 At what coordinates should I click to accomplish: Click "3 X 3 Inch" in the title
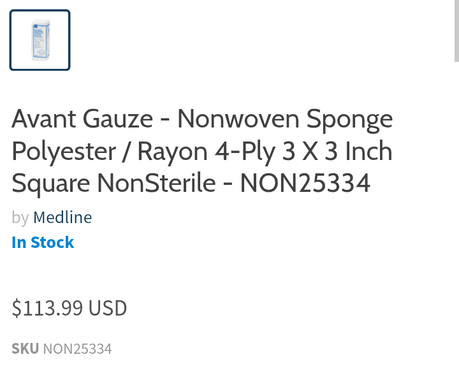[x=337, y=152]
